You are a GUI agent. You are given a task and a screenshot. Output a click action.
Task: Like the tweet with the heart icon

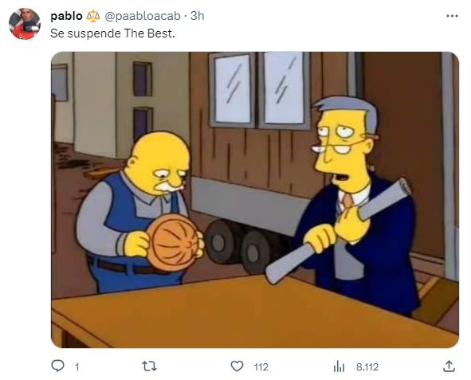[237, 366]
